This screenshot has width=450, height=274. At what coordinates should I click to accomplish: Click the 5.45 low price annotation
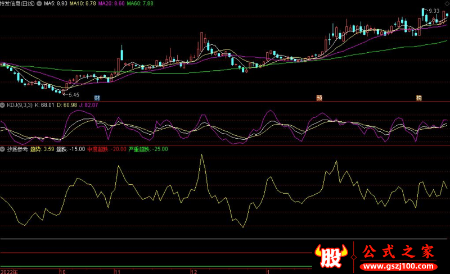pyautogui.click(x=73, y=95)
